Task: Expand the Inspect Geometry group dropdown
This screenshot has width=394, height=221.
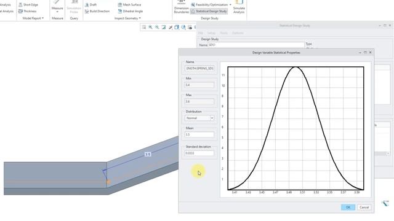Action: (127, 18)
